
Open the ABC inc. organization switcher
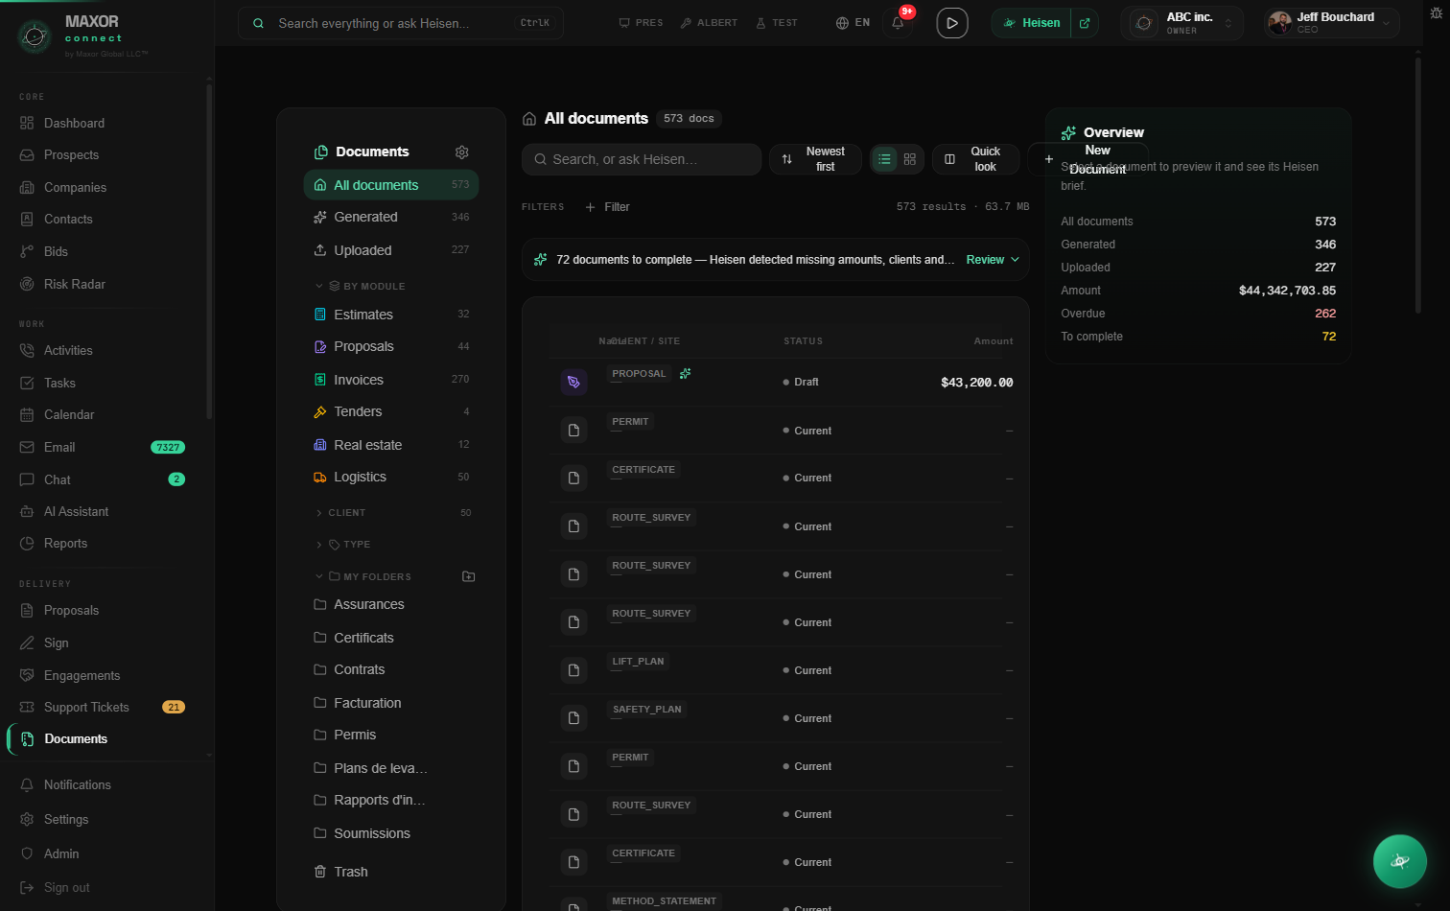click(x=1181, y=23)
